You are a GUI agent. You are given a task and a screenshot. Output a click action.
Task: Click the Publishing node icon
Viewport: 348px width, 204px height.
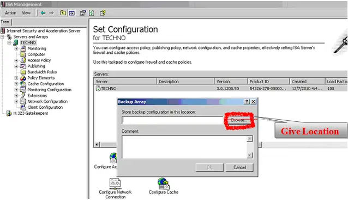tap(23, 66)
